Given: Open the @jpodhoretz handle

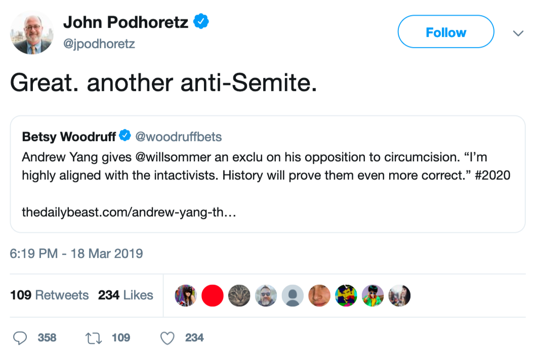Looking at the screenshot, I should pyautogui.click(x=99, y=44).
